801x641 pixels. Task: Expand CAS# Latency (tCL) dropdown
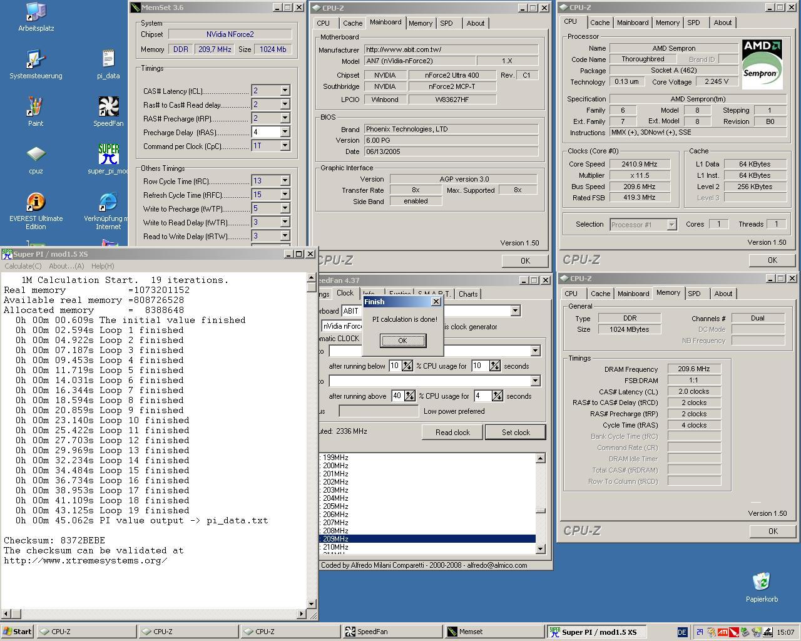click(x=285, y=91)
